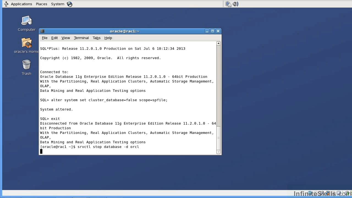Click 'alter system set cluster_database=false' command line
The height and width of the screenshot is (198, 352).
[104, 100]
